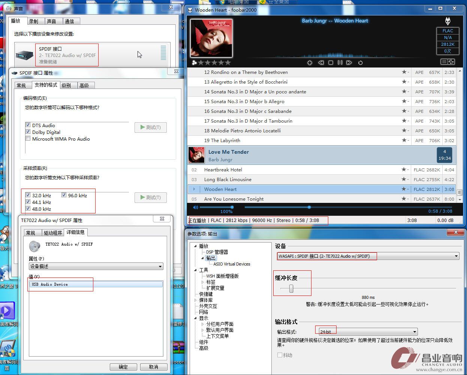
Task: Toggle the DTS Audio checkbox
Action: 28,125
